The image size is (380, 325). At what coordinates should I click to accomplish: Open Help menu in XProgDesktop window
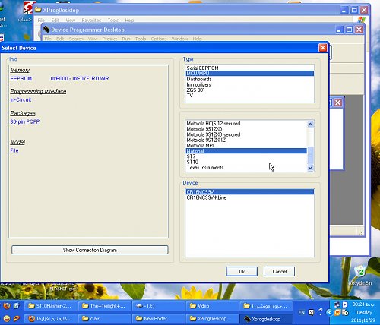pyautogui.click(x=129, y=20)
